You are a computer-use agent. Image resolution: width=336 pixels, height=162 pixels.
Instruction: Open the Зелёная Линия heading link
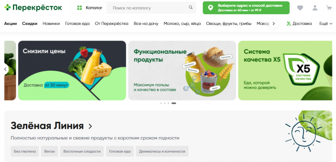coord(47,126)
